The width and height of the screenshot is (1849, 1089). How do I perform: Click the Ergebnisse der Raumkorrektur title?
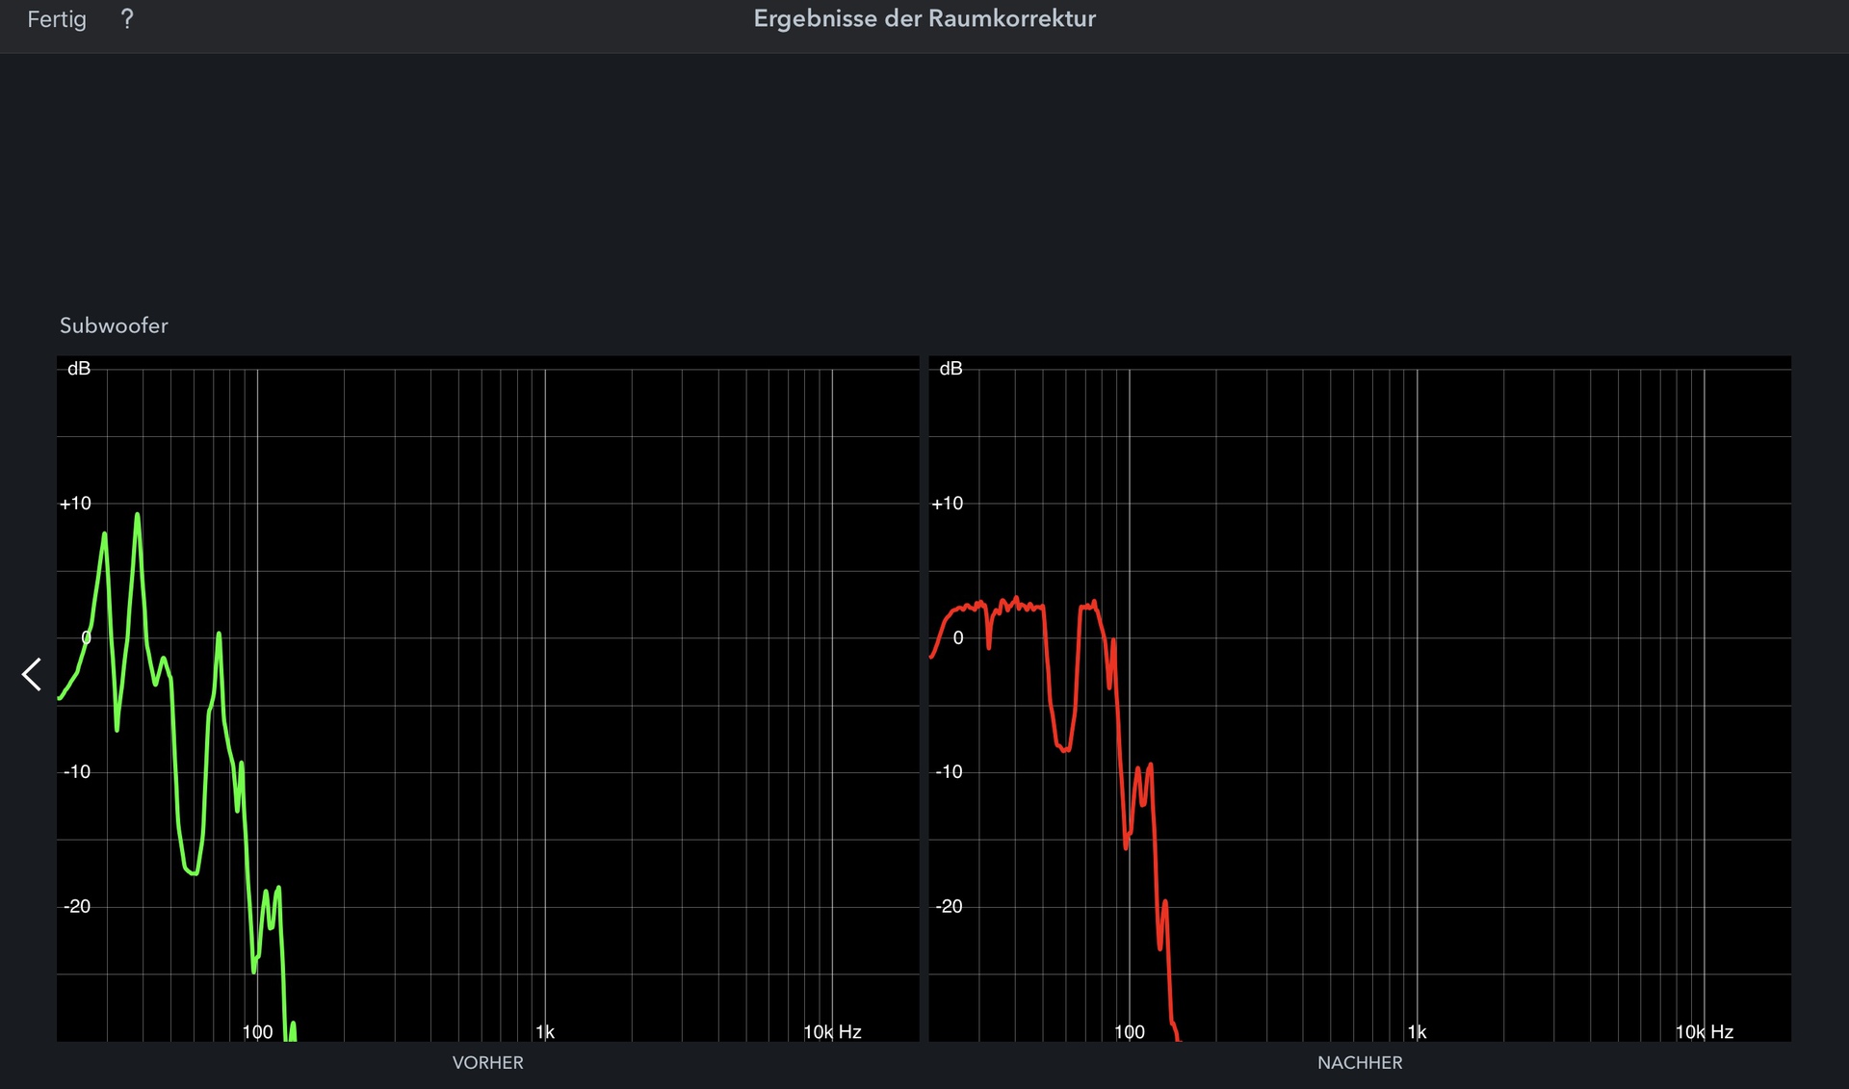pyautogui.click(x=924, y=19)
